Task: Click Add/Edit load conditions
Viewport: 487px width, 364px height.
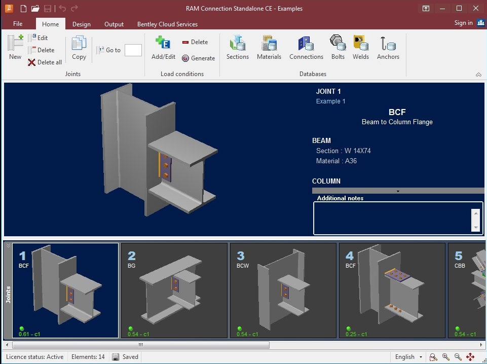Action: (163, 47)
